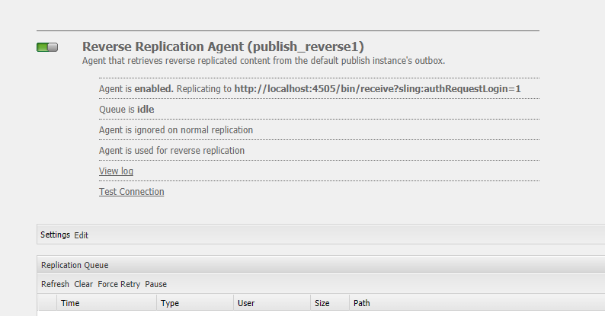Click the Reverse Replication Agent title
Viewport: 605px width, 316px height.
click(x=223, y=46)
